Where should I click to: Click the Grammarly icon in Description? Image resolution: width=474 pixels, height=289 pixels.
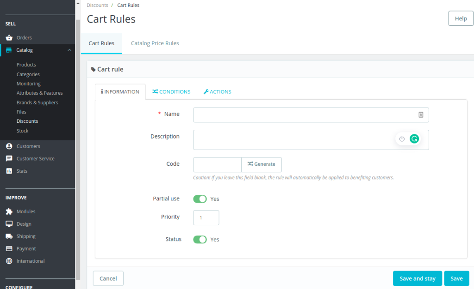(414, 138)
